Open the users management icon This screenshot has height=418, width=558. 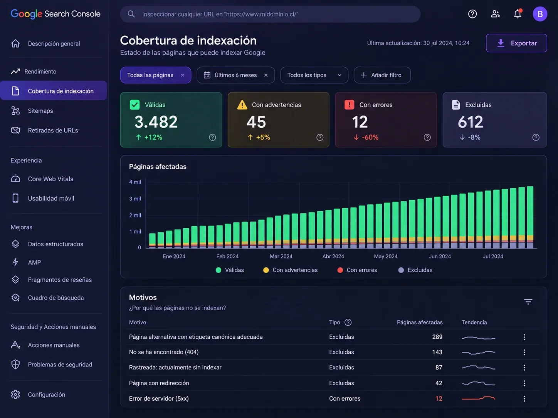495,14
